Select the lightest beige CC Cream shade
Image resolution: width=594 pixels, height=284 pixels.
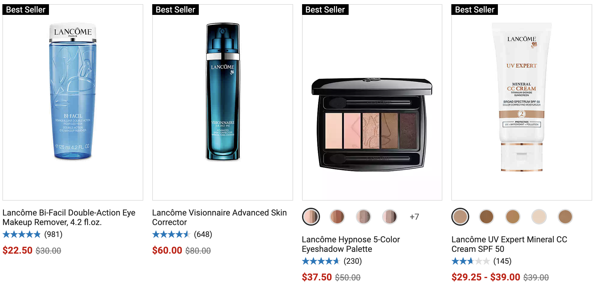coord(539,217)
